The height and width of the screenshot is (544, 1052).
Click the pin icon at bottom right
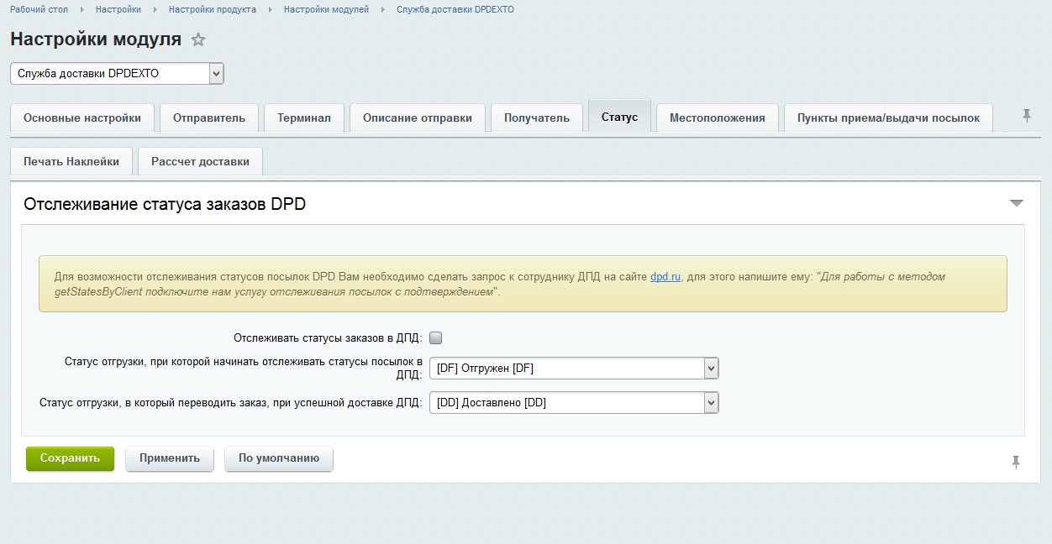[x=1016, y=462]
